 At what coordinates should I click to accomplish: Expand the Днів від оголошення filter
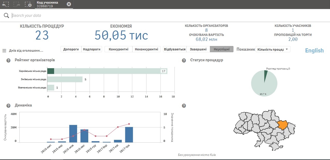pyautogui.click(x=26, y=51)
